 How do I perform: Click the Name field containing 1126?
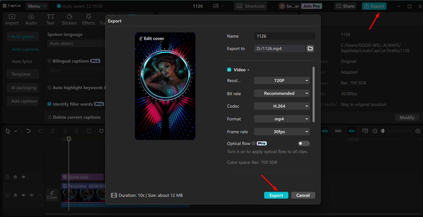285,36
